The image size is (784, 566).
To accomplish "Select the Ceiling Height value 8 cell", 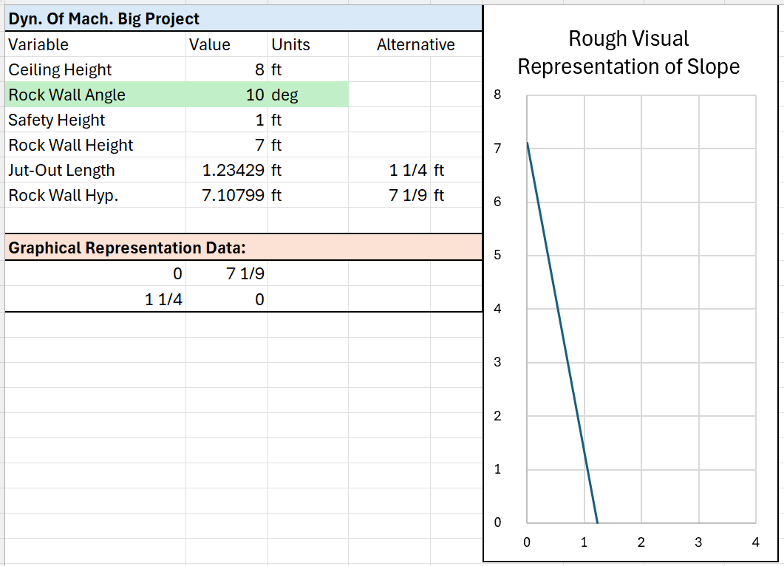I will 227,69.
